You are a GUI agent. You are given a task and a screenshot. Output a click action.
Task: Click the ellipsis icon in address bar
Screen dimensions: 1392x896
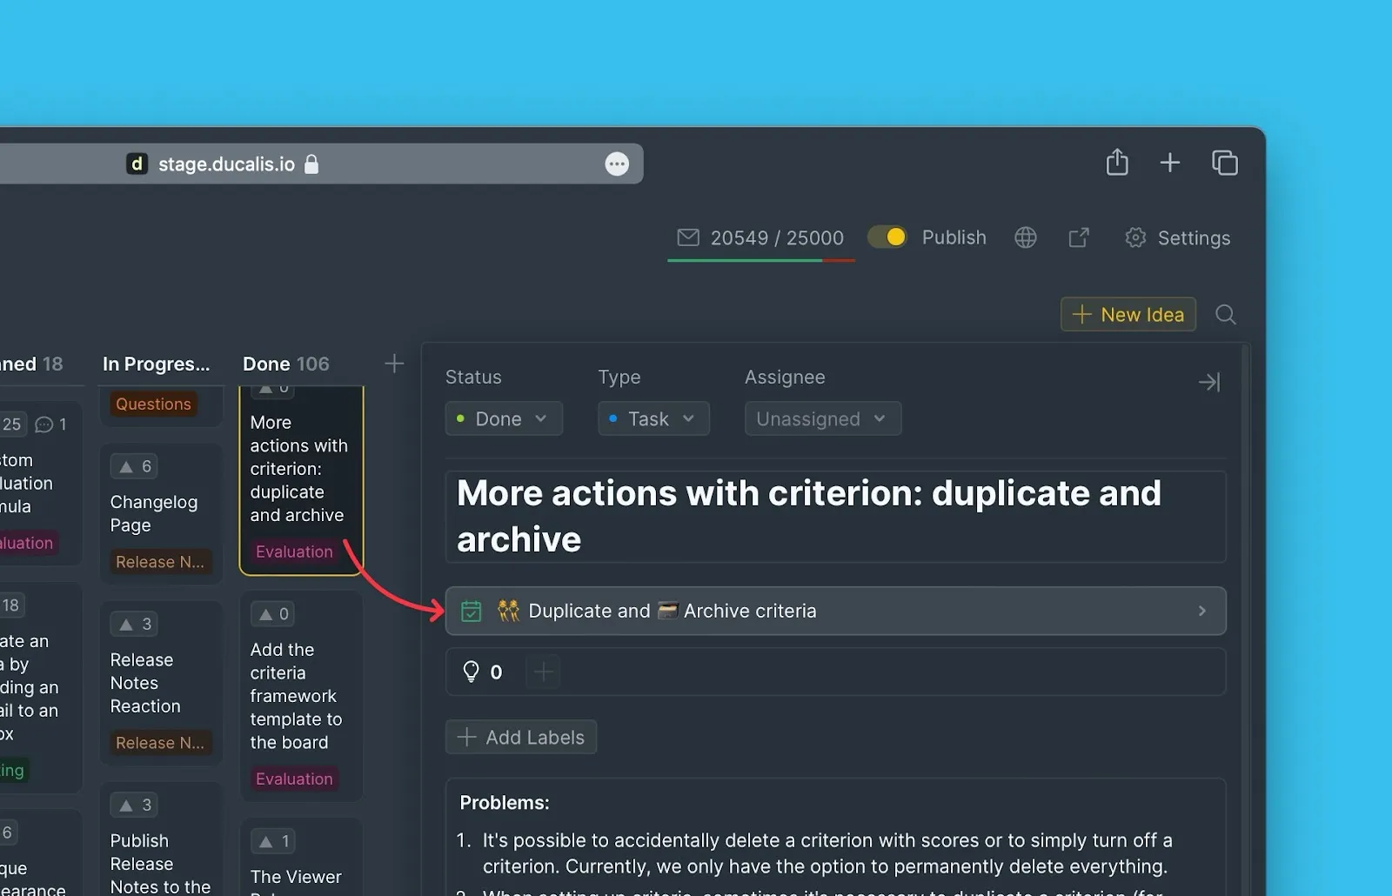[617, 164]
